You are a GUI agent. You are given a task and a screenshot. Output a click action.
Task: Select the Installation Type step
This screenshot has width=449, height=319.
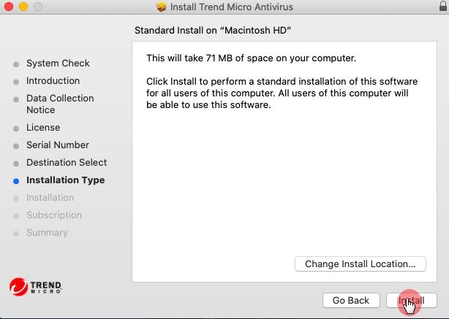(66, 180)
